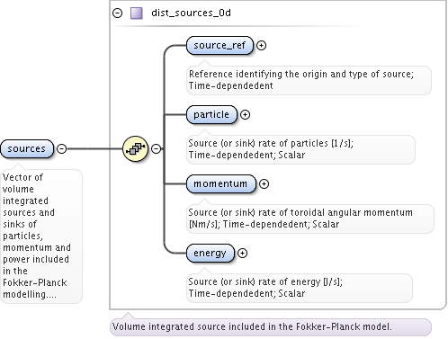Click the Volume integrated source annotation
This screenshot has width=448, height=339.
click(271, 327)
